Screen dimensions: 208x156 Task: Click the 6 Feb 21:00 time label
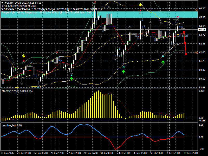[173, 153]
